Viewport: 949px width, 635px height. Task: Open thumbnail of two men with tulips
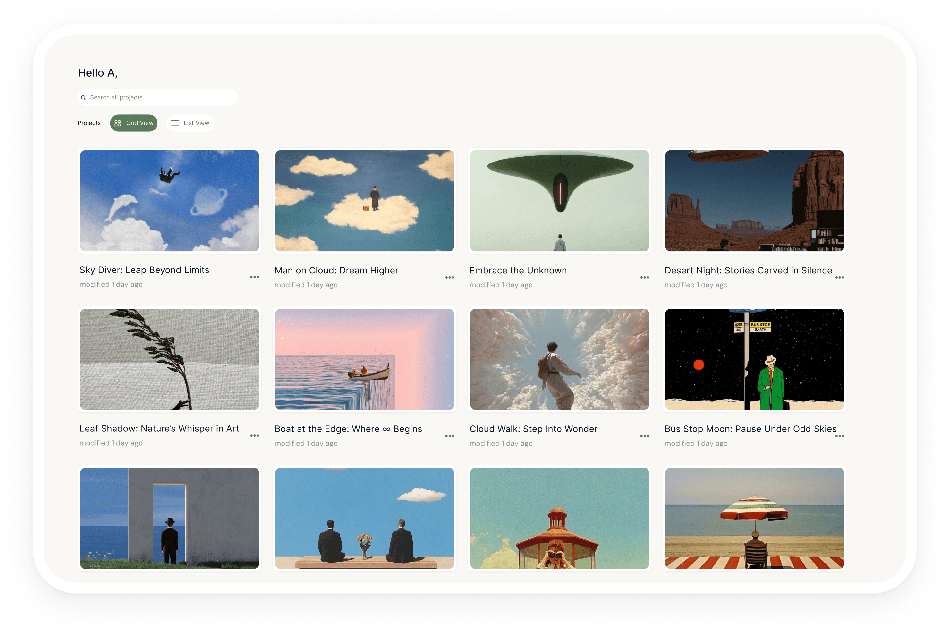tap(364, 518)
